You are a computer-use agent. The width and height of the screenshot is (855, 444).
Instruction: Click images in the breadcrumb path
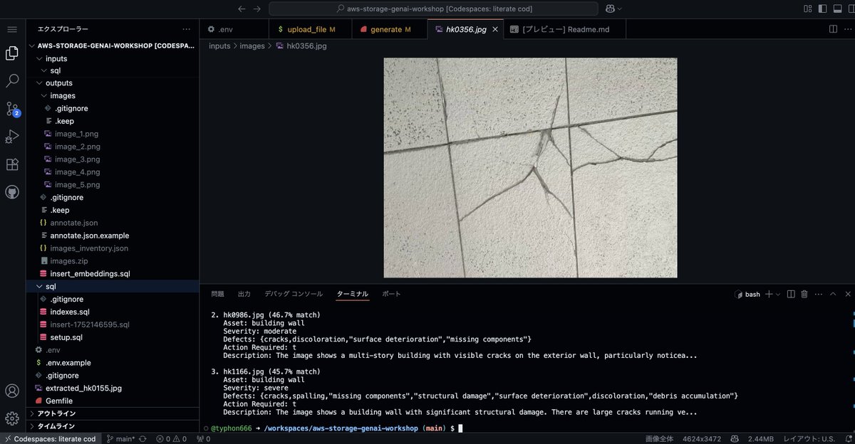(x=252, y=44)
